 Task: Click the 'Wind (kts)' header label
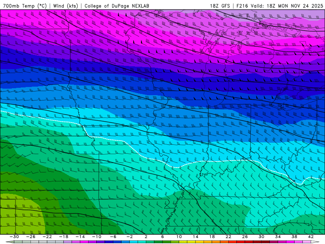point(66,6)
